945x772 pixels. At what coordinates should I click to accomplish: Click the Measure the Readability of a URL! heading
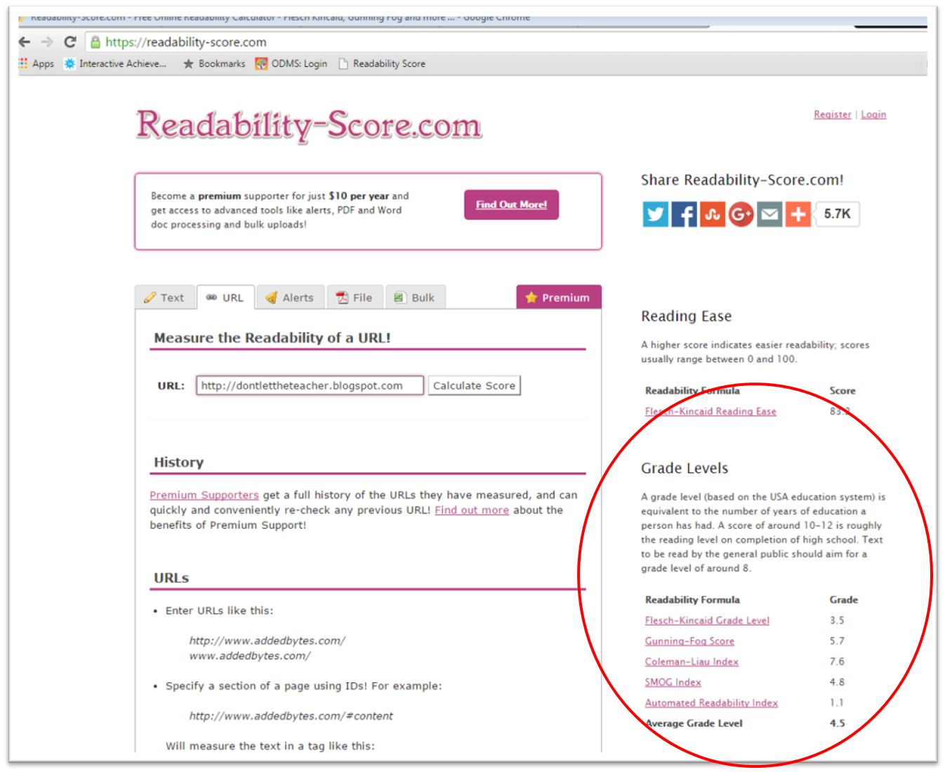272,338
